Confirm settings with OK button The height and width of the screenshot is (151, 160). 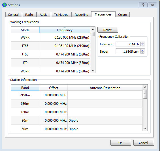[121, 143]
